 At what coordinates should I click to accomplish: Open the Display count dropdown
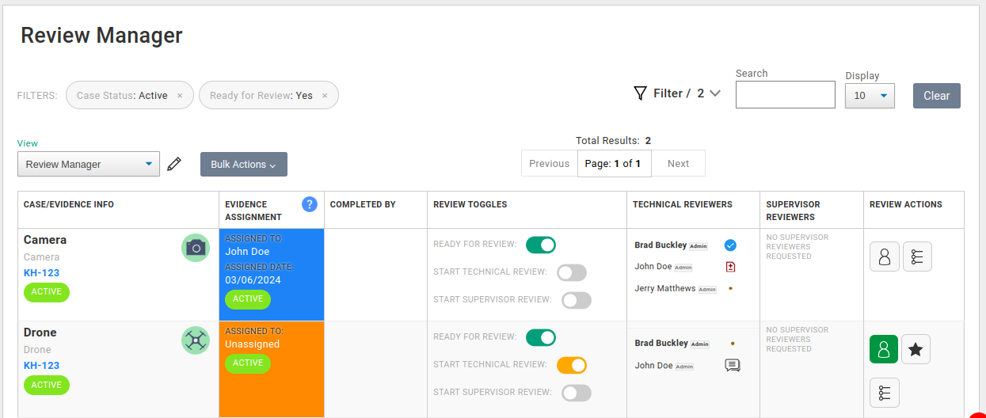pos(870,96)
